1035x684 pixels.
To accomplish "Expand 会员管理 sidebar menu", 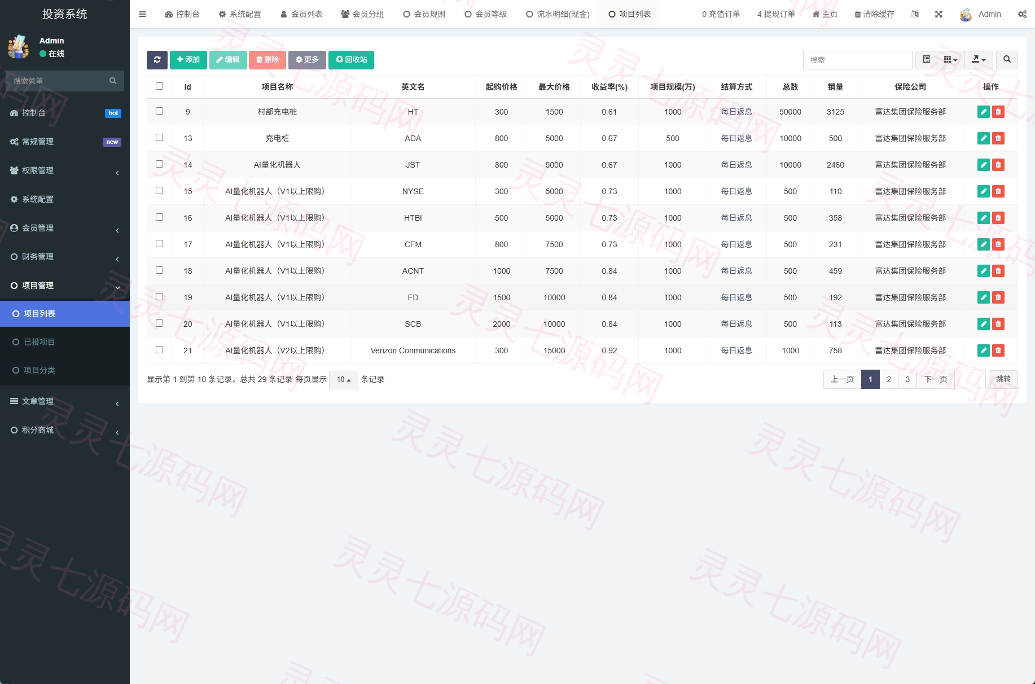I will 65,228.
